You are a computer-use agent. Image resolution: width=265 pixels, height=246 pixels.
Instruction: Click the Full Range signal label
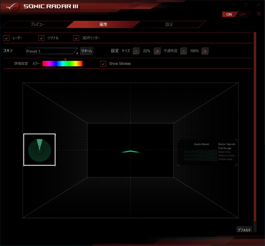coord(225,148)
